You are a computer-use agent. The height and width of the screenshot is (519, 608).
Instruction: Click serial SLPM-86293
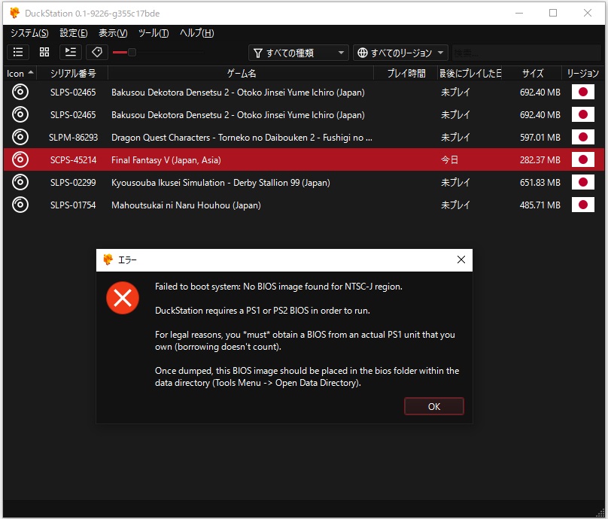[x=73, y=138]
